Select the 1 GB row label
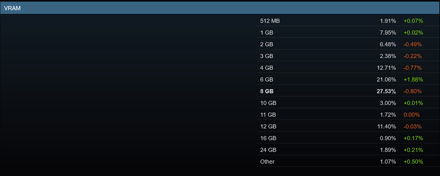This screenshot has width=440, height=176. [x=267, y=33]
